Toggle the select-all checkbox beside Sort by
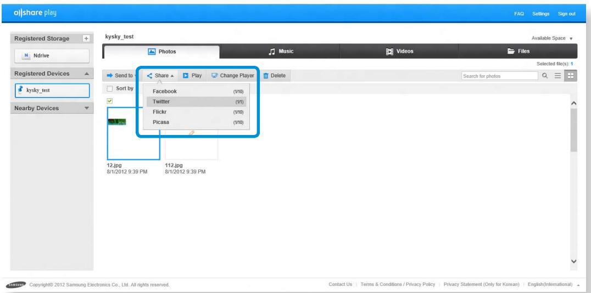Image resolution: width=591 pixels, height=293 pixels. click(110, 88)
